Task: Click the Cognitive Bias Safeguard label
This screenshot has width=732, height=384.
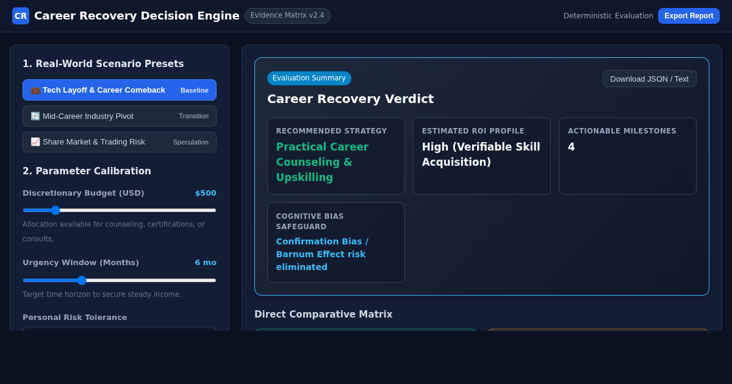Action: click(310, 221)
